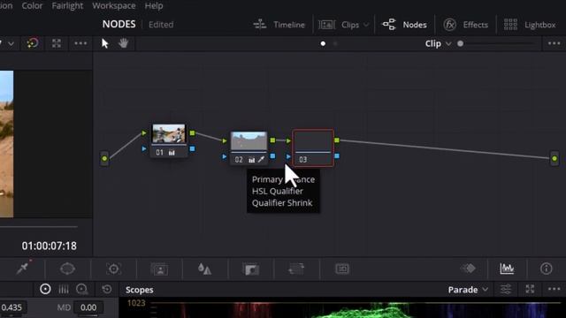Open the Clip mode dropdown
The image size is (566, 318).
(438, 43)
